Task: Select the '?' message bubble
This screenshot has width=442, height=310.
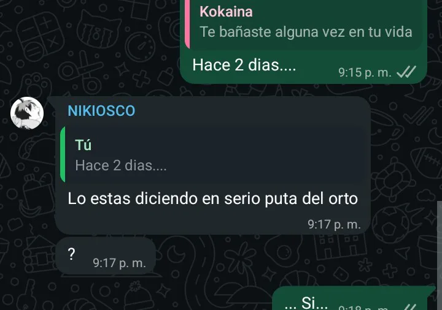Action: pyautogui.click(x=106, y=255)
